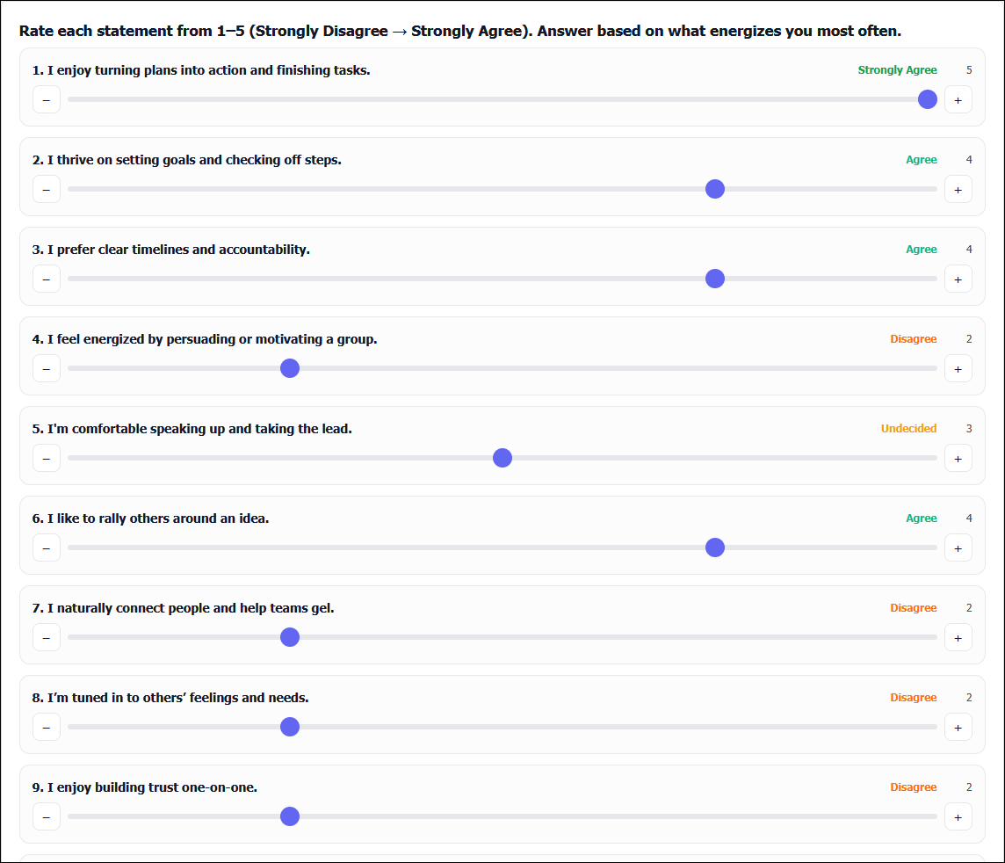1005x863 pixels.
Task: Click the slider handle for statement 1
Action: (x=927, y=99)
